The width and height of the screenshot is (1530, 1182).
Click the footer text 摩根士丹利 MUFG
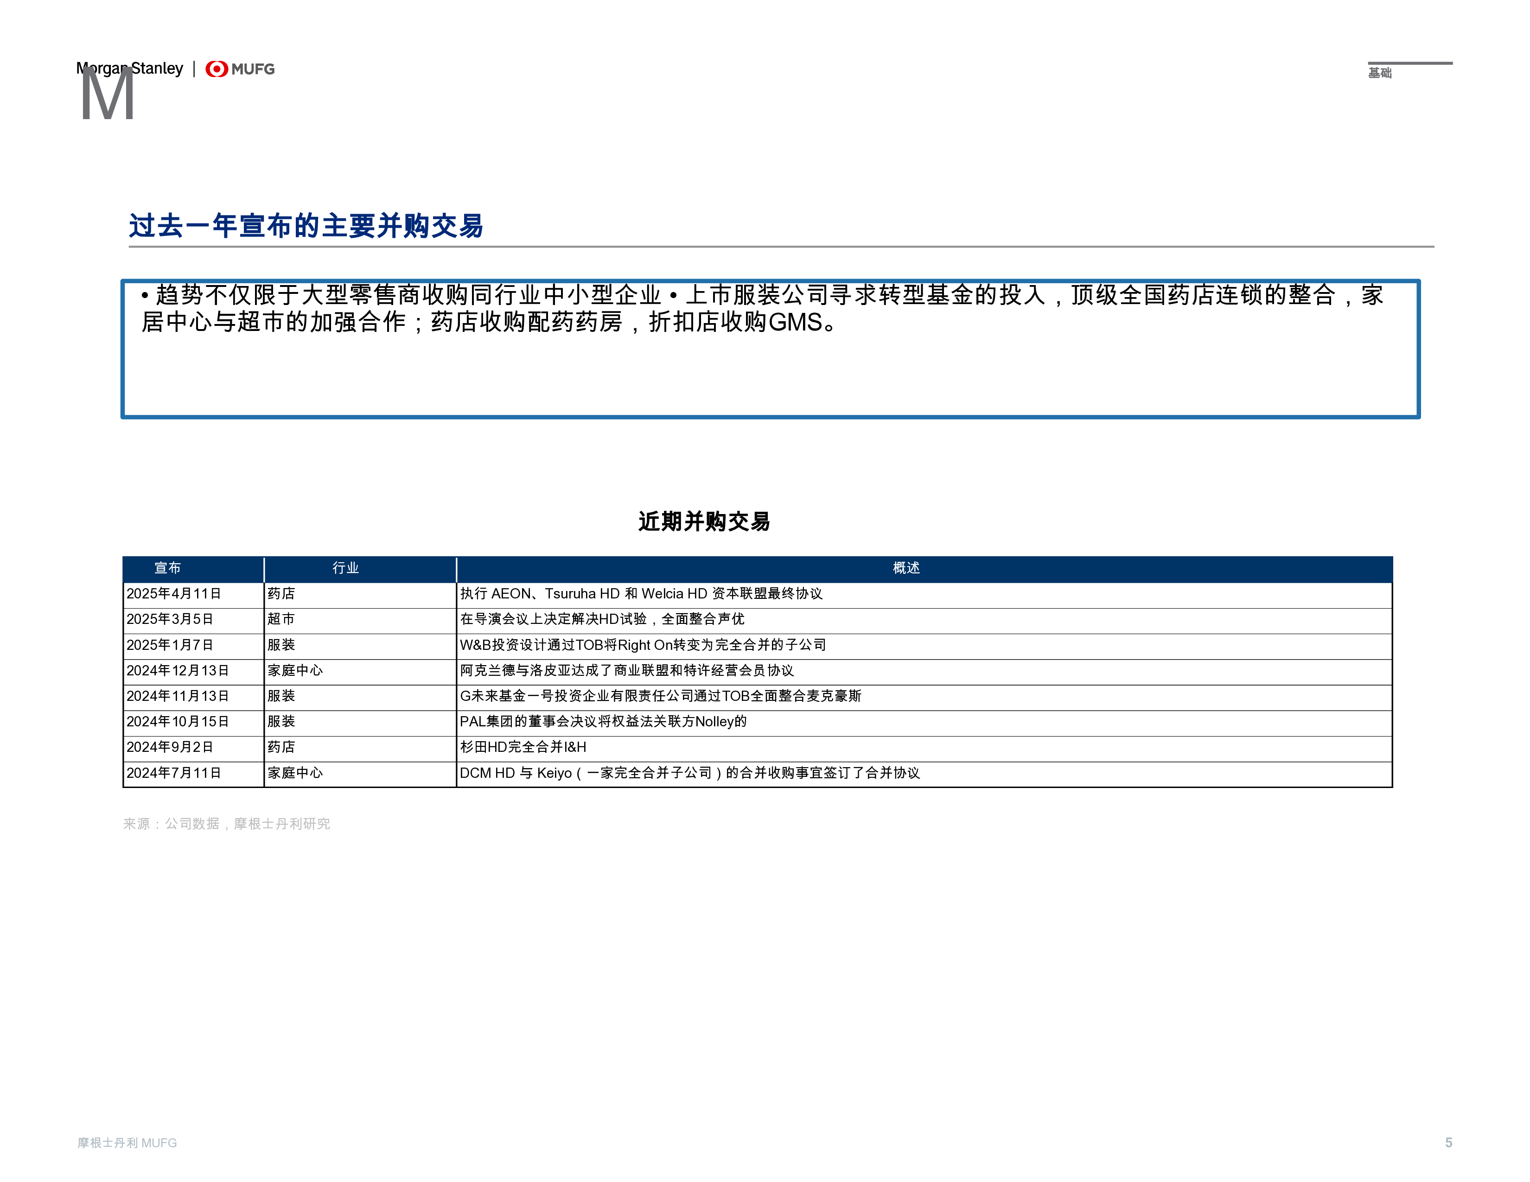[x=127, y=1143]
